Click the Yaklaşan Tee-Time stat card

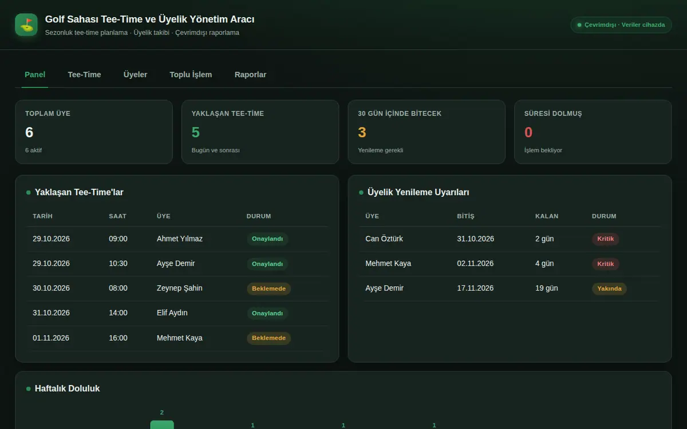click(x=260, y=132)
